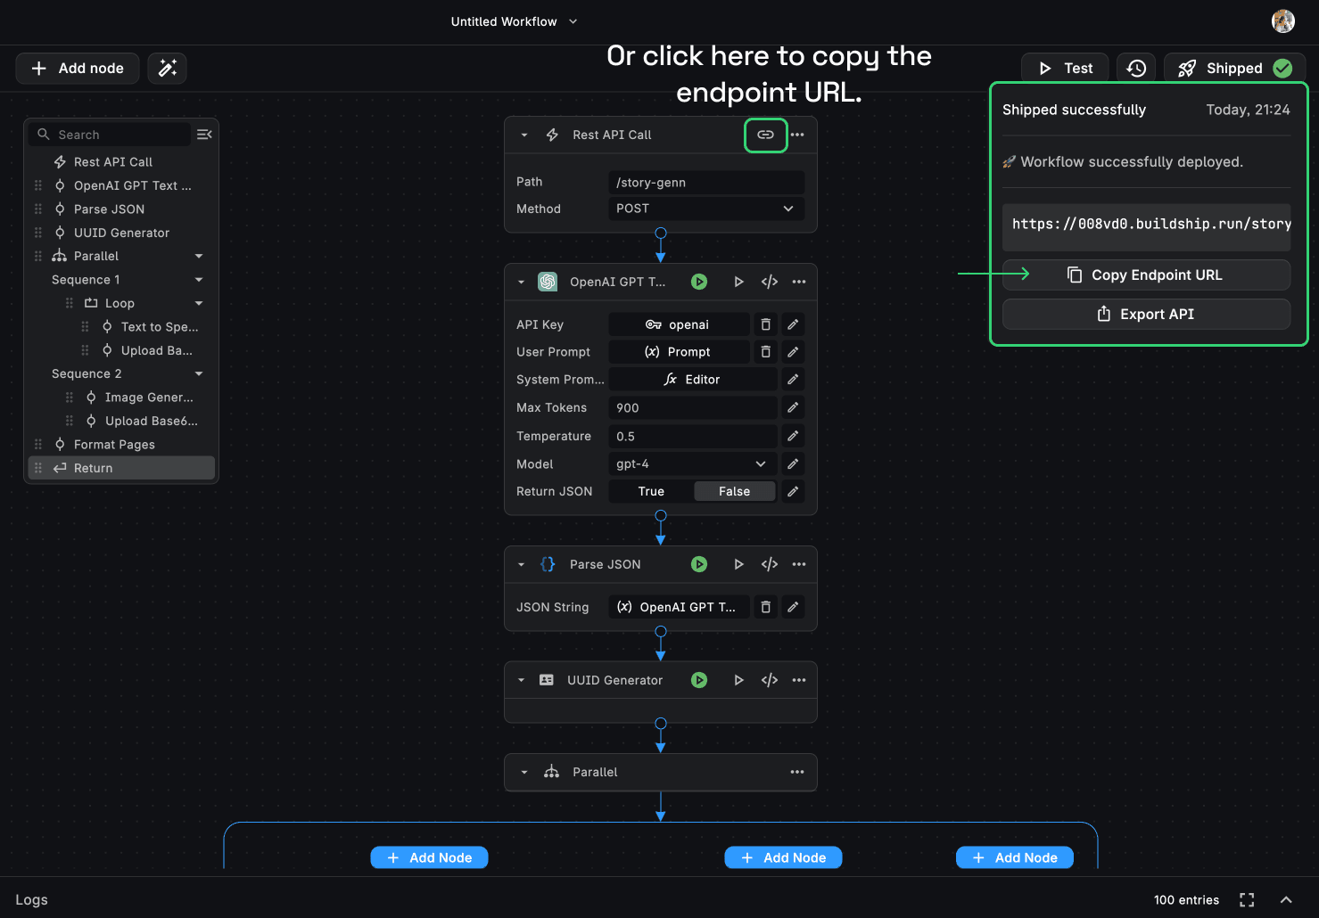Open UUID Generator node options menu

[799, 680]
